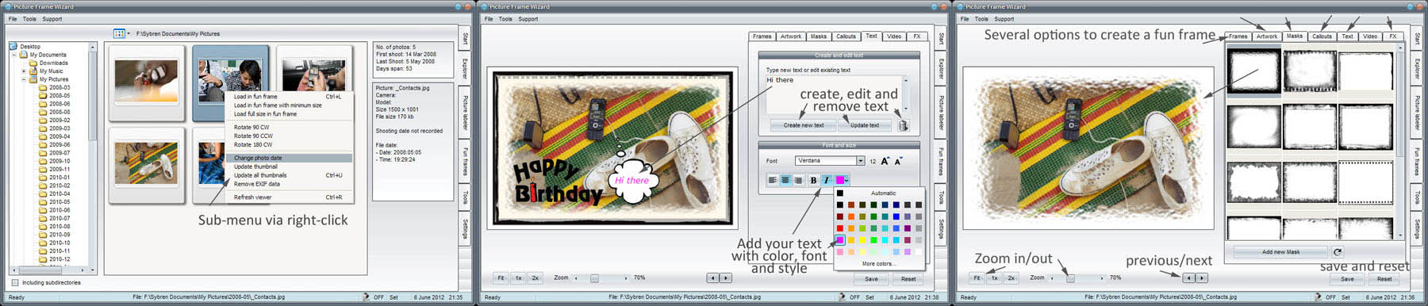The width and height of the screenshot is (1428, 306).
Task: Collapse the My Documents tree node
Action: (13, 55)
